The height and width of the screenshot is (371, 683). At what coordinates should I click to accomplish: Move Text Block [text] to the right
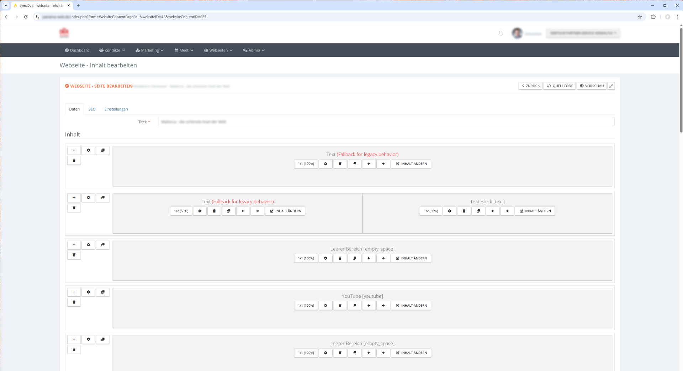(x=507, y=211)
